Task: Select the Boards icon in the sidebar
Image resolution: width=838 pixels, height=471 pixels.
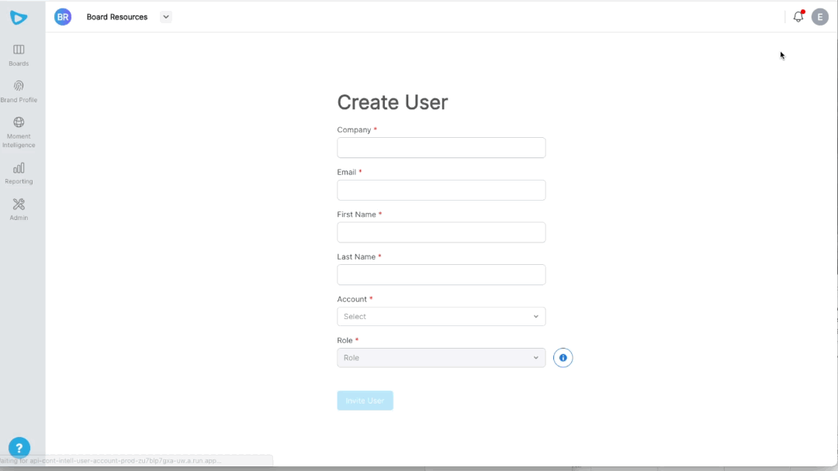Action: pyautogui.click(x=18, y=50)
